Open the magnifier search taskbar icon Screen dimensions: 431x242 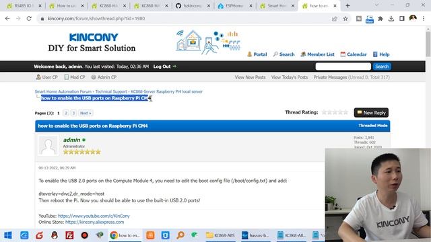[180, 235]
